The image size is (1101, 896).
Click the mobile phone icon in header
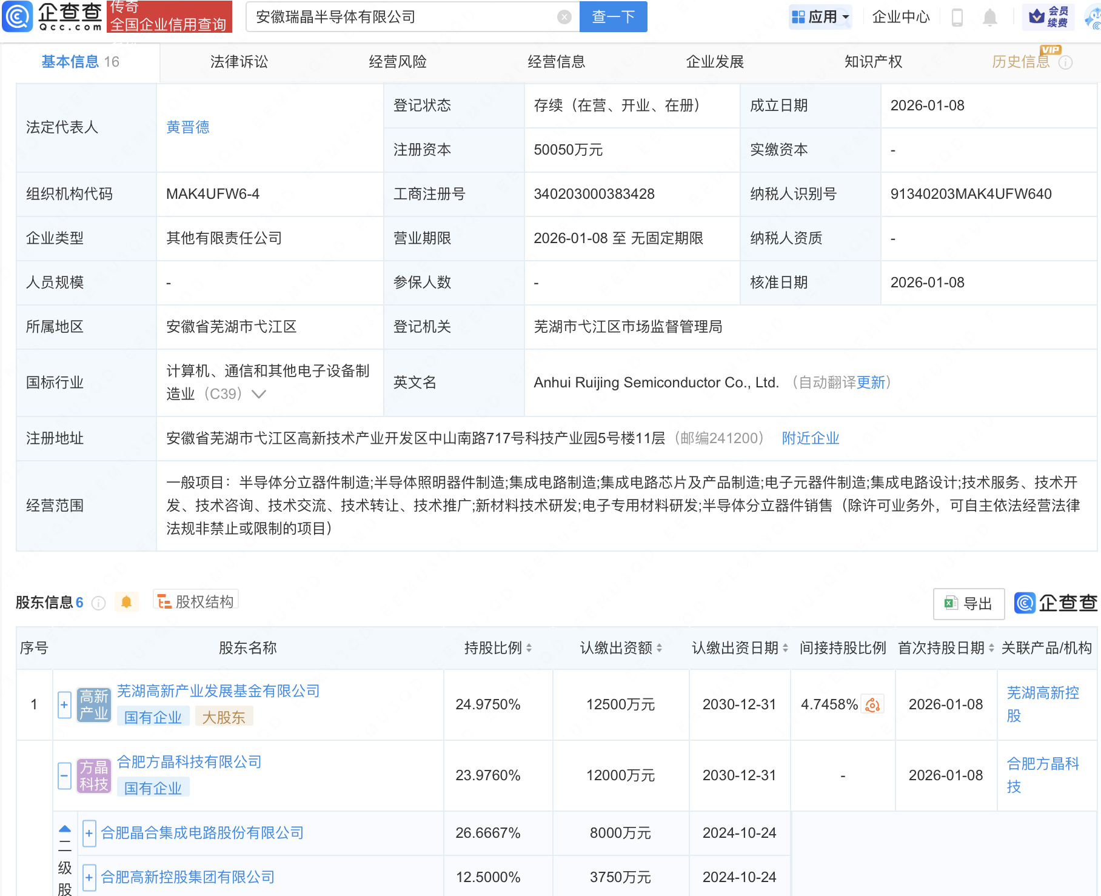(958, 17)
